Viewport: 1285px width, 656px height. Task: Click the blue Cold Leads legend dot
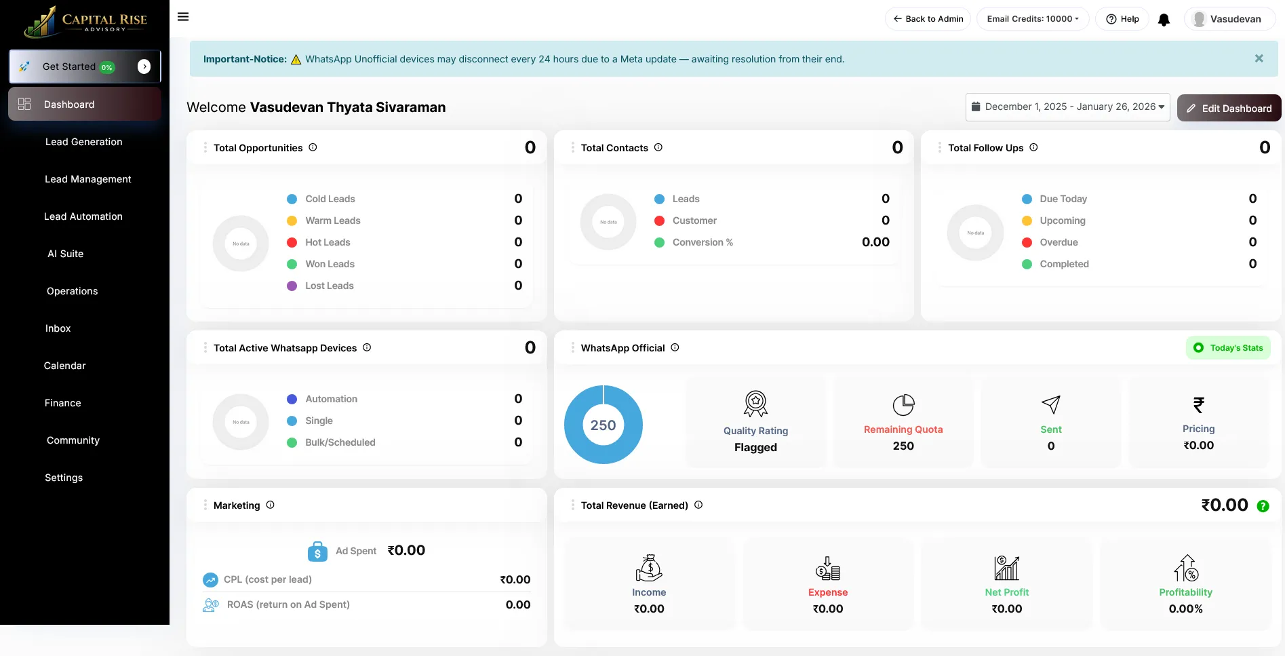pyautogui.click(x=292, y=199)
